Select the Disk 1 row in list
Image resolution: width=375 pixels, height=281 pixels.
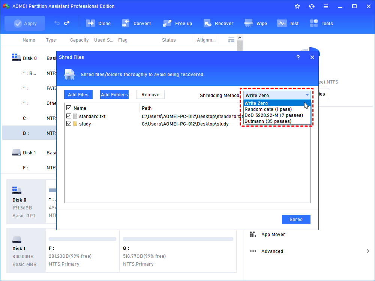29,152
